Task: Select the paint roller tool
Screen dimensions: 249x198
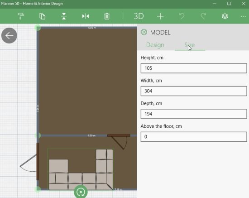Action: click(x=21, y=16)
